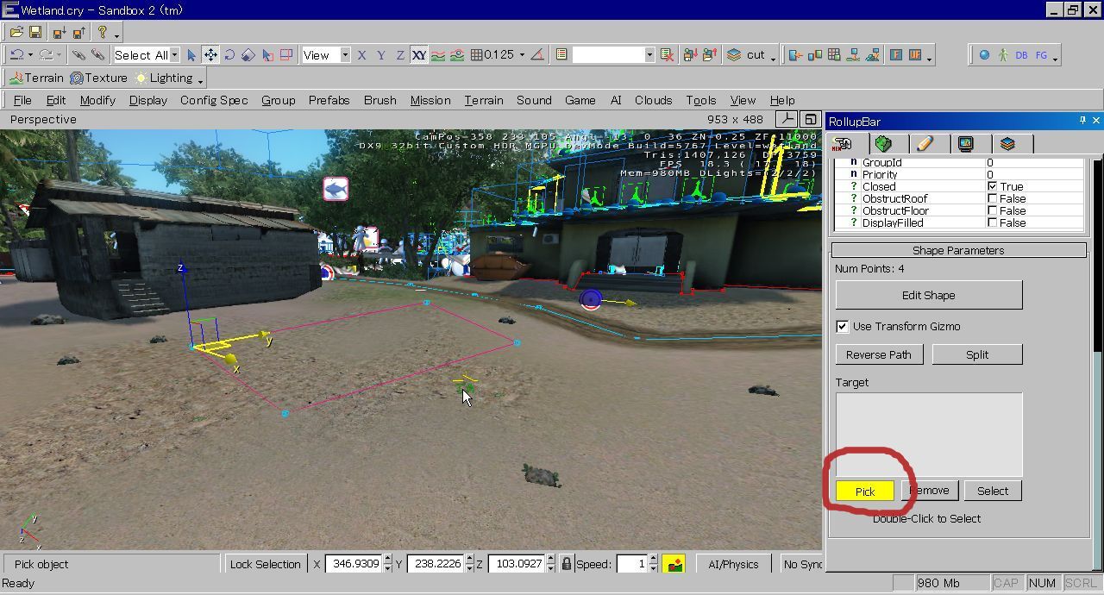1104x595 pixels.
Task: Open the Modify menu
Action: (97, 100)
